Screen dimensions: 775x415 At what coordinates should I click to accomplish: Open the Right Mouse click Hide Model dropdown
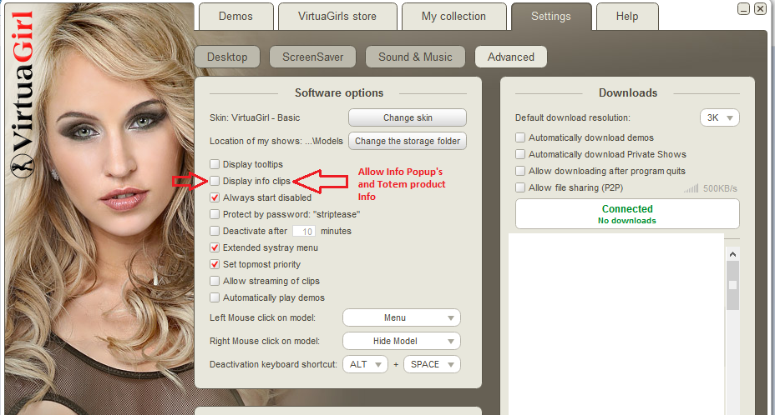[402, 341]
